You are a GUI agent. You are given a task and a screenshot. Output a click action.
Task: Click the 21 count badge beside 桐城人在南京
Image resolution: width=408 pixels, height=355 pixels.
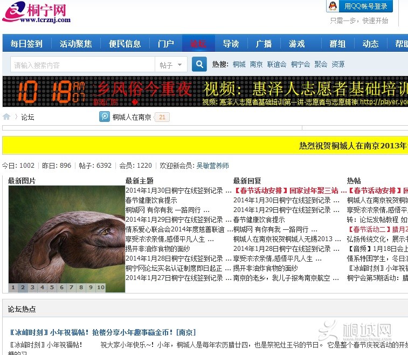point(162,117)
